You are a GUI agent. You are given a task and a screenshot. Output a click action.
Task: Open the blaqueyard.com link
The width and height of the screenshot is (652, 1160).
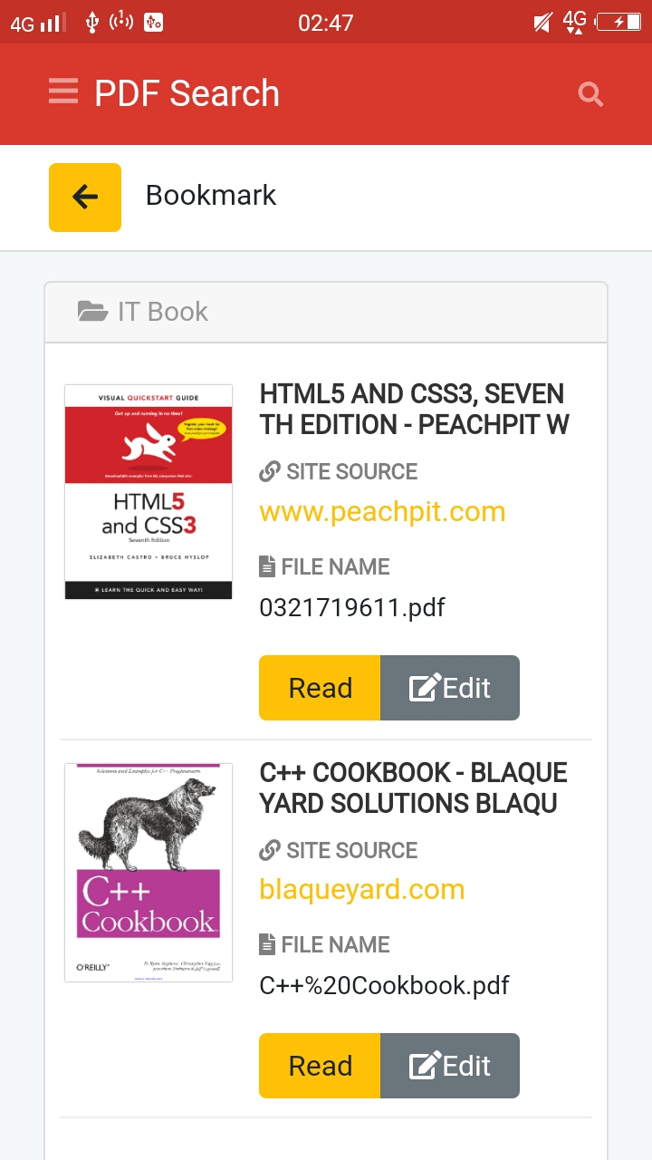pos(361,889)
